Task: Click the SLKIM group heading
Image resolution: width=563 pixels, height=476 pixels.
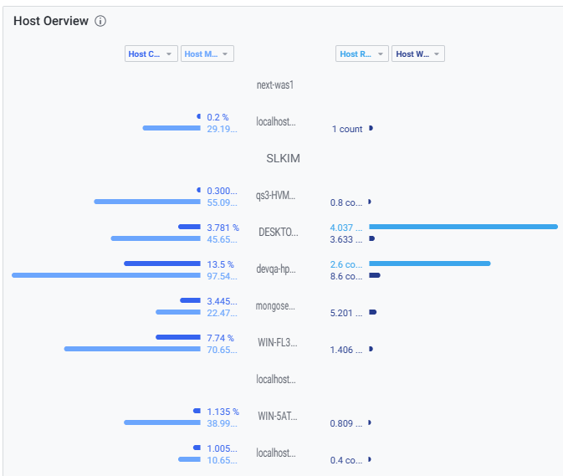Action: pos(283,158)
